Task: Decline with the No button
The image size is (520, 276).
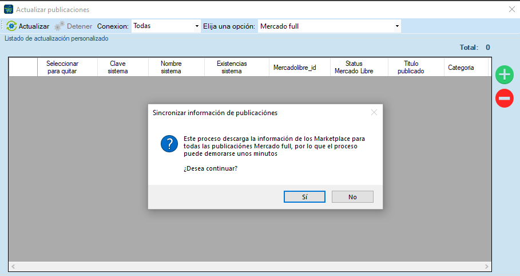Action: (352, 196)
